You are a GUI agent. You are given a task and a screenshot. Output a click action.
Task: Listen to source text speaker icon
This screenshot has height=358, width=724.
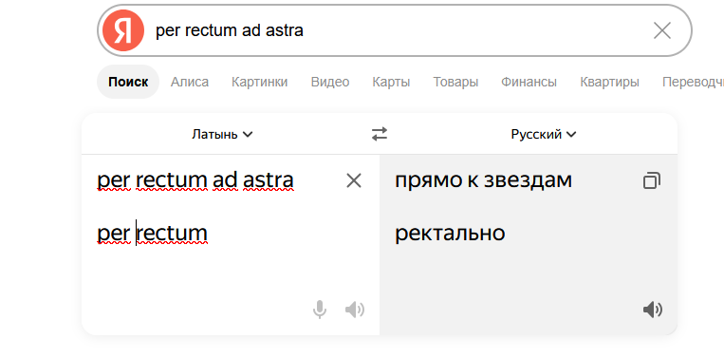[x=355, y=310]
